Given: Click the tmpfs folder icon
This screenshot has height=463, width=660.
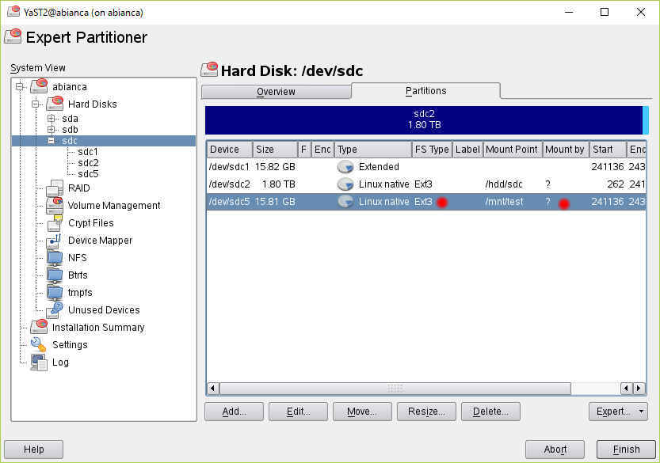Looking at the screenshot, I should 55,292.
